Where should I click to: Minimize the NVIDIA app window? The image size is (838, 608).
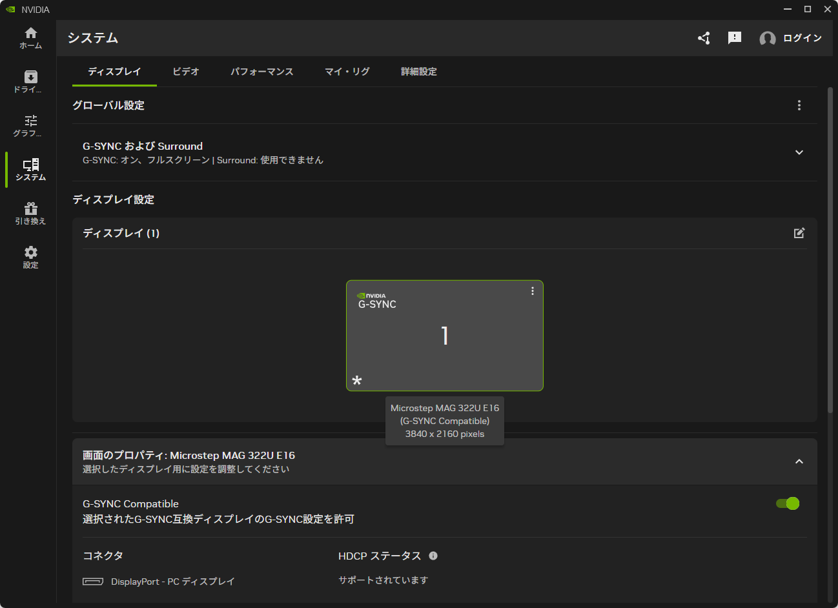pyautogui.click(x=788, y=9)
